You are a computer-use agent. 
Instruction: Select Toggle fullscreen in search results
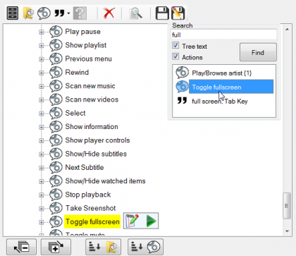click(x=231, y=87)
